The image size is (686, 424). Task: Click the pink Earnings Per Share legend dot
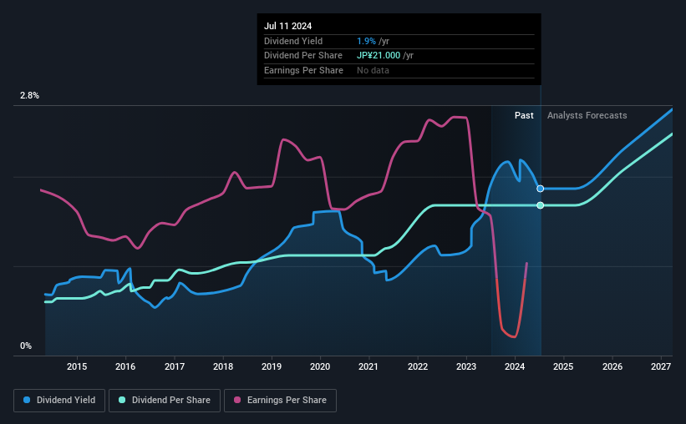(237, 400)
